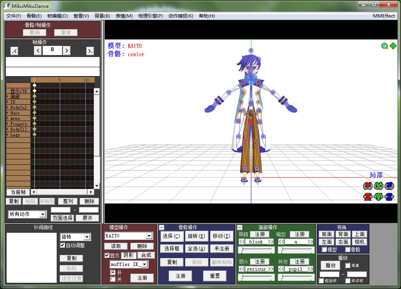Image resolution: width=401 pixels, height=289 pixels.
Task: Collapse the 骨骼操作 panel with its minus icon
Action: 162,227
